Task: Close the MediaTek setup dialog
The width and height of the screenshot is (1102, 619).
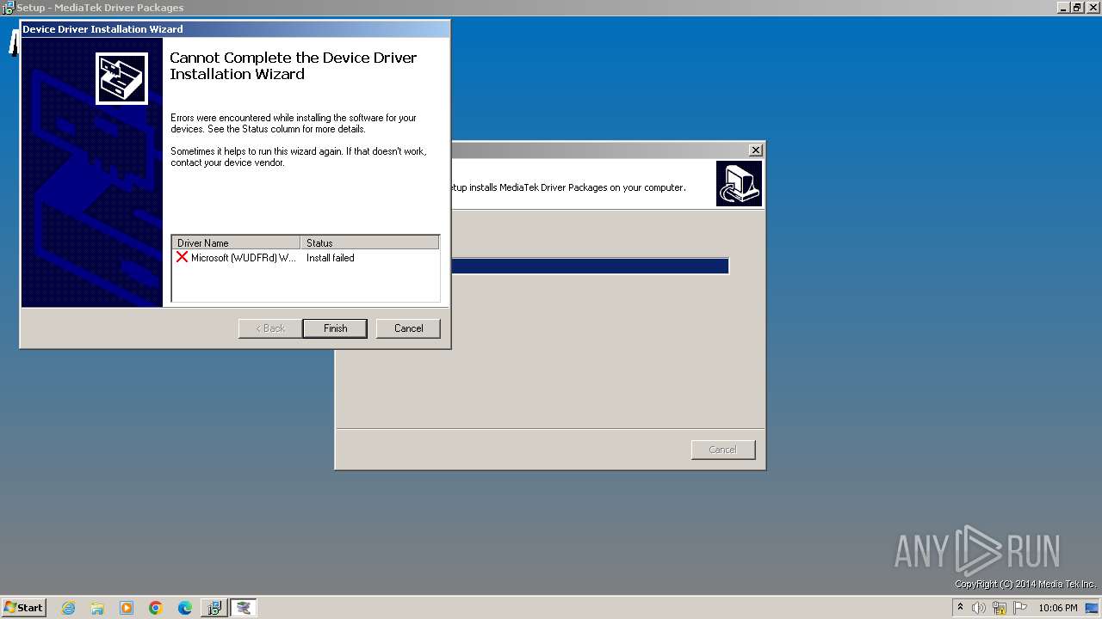Action: click(x=756, y=150)
